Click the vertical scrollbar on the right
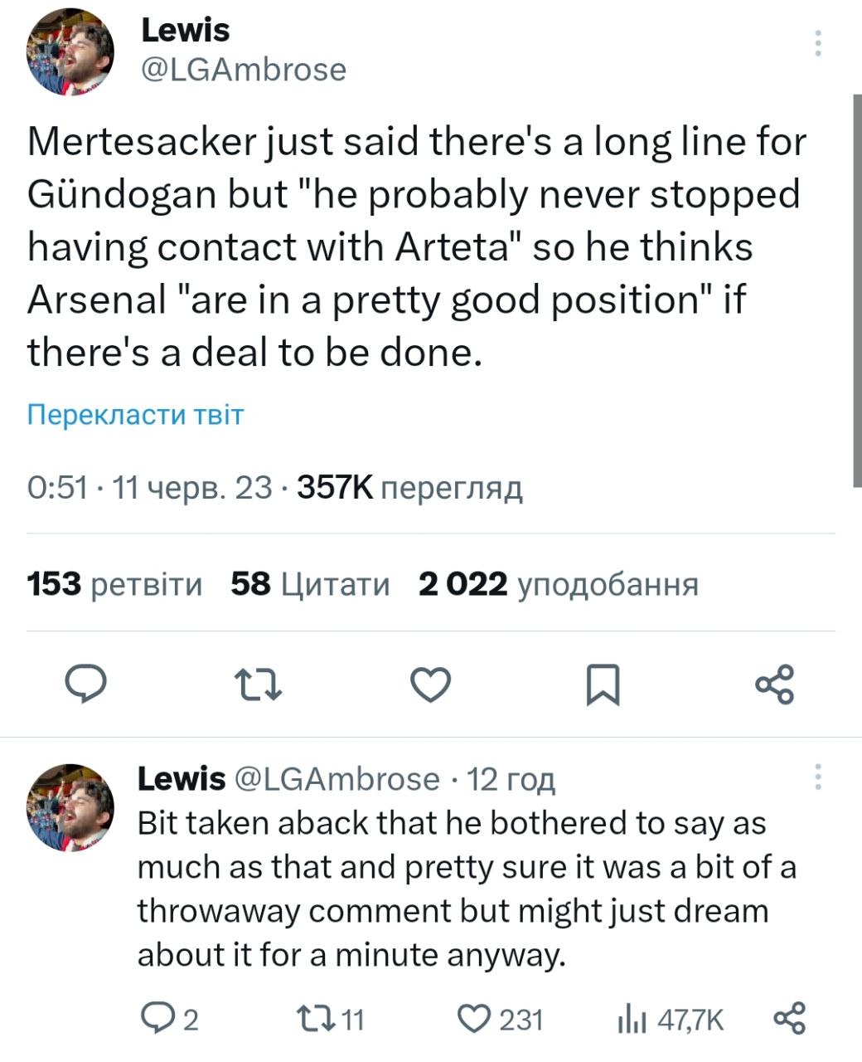Image resolution: width=862 pixels, height=1062 pixels. tap(857, 290)
